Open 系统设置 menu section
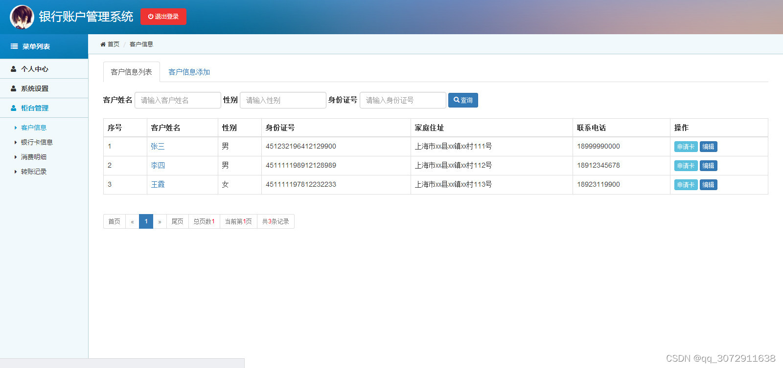The width and height of the screenshot is (783, 368). [44, 88]
